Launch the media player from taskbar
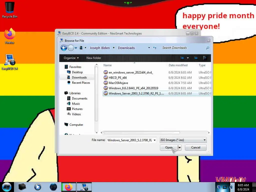The width and height of the screenshot is (256, 192). tap(37, 187)
